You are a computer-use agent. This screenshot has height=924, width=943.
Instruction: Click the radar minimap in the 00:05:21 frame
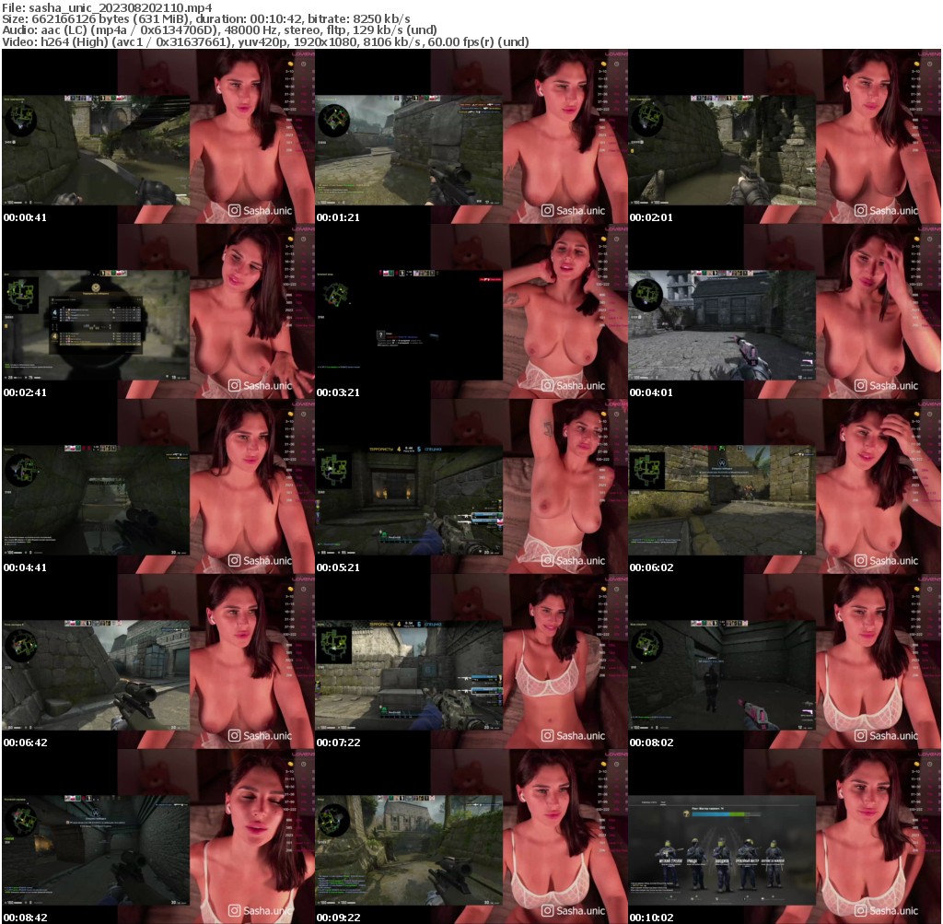[x=334, y=468]
